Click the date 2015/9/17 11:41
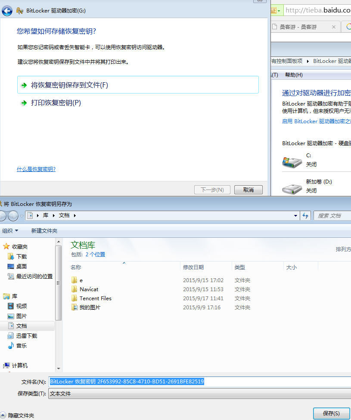 pos(203,299)
